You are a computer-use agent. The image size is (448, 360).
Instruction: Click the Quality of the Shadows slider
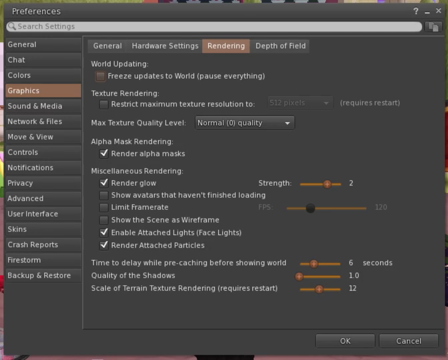pyautogui.click(x=319, y=277)
